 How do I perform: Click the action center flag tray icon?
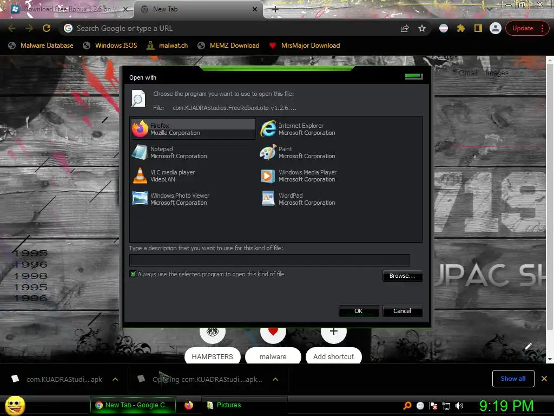[x=433, y=406]
